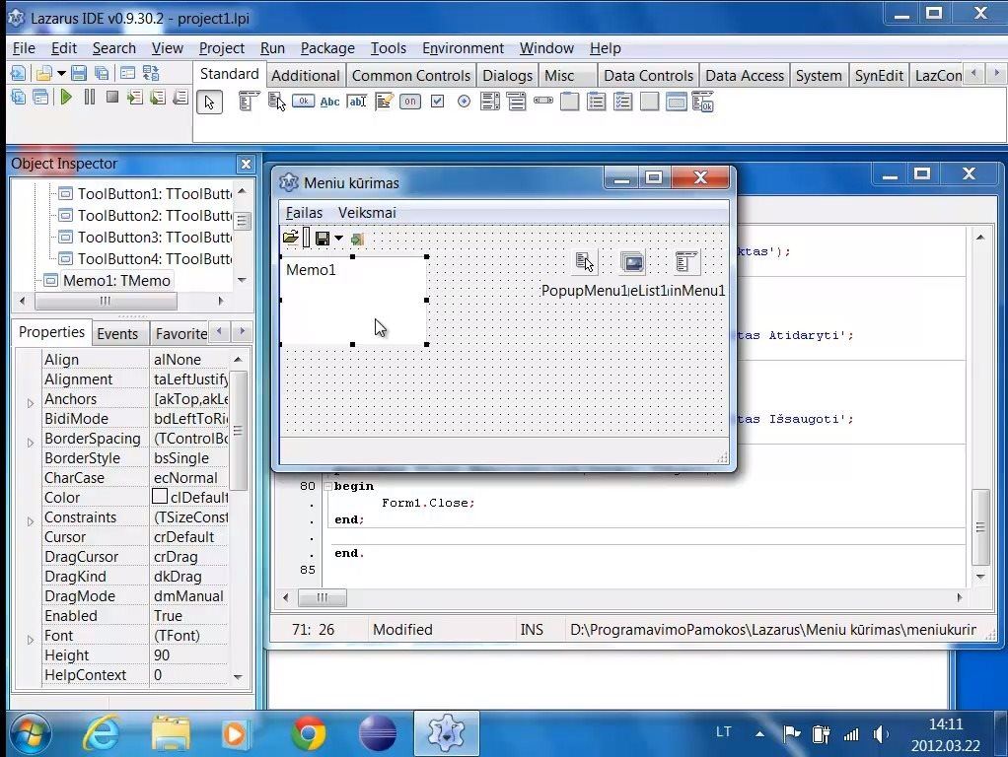Stop the running program via the square icon
Screen dimensions: 1008x757
coord(112,97)
